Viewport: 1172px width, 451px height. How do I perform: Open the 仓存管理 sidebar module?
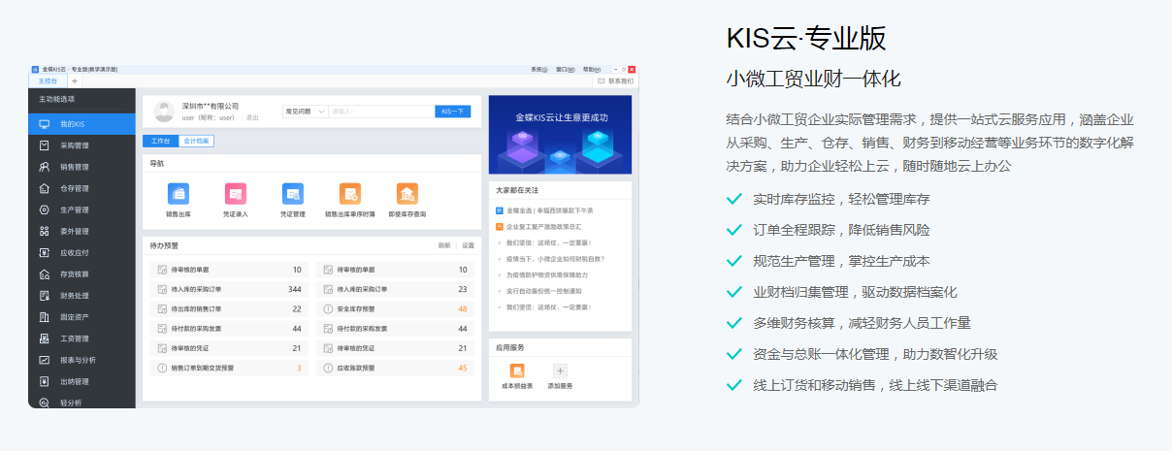(x=81, y=188)
